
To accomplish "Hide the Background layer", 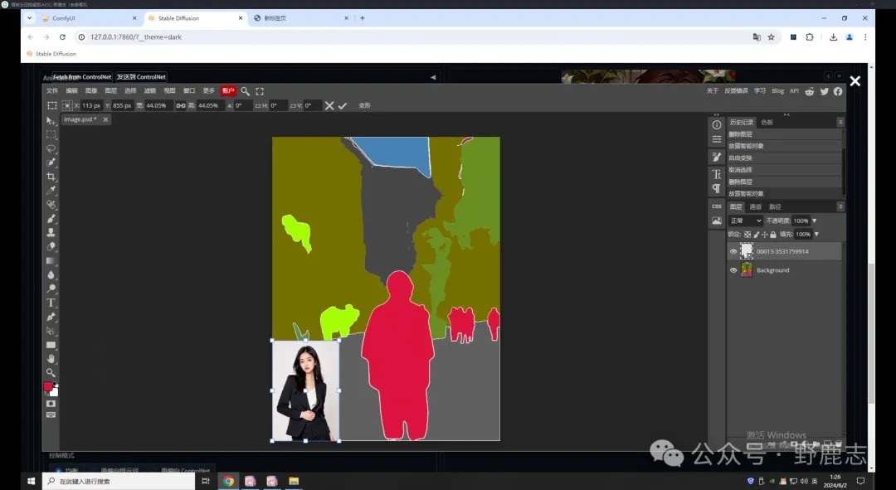I will coord(733,270).
